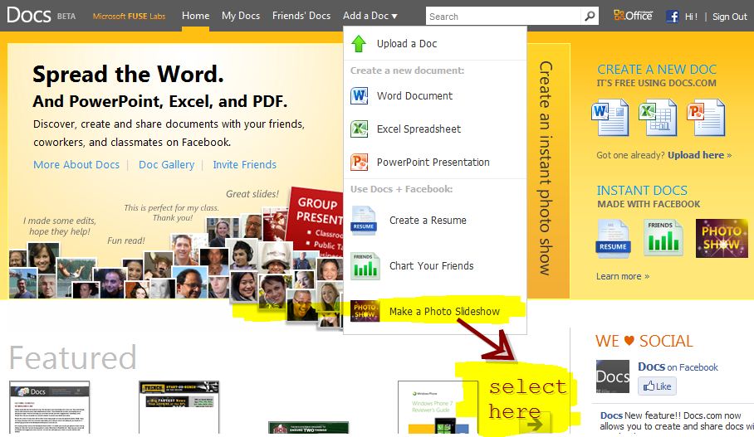
Task: Click the Create A New Doc heading
Action: (656, 70)
